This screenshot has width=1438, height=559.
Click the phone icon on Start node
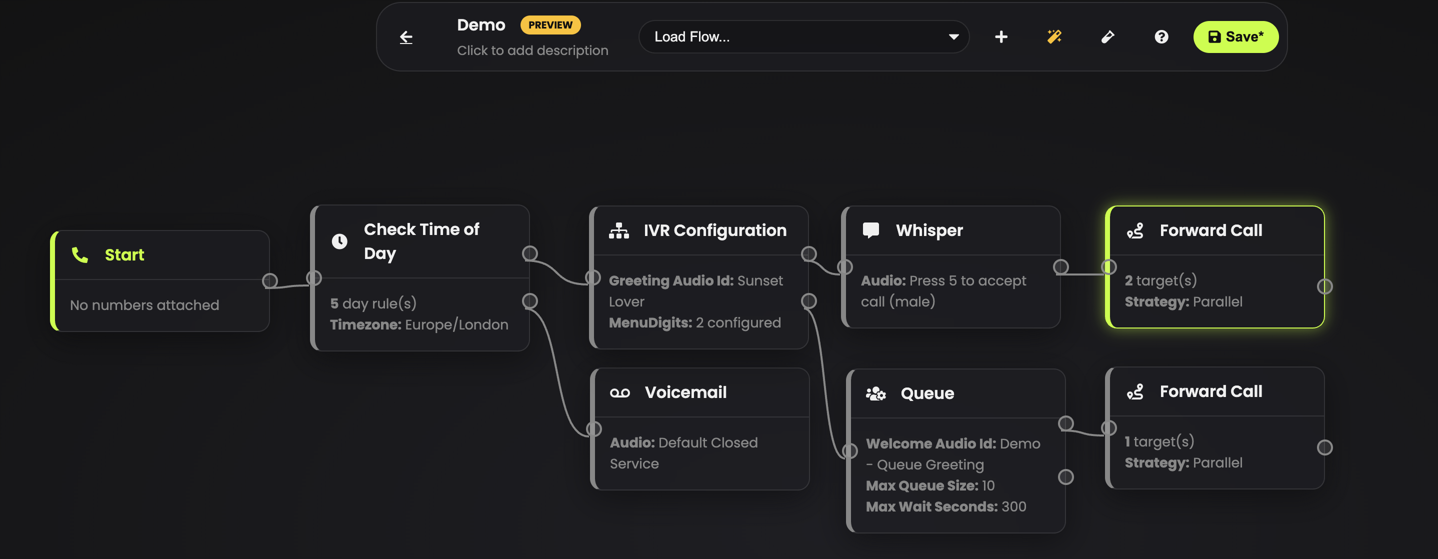pos(80,254)
